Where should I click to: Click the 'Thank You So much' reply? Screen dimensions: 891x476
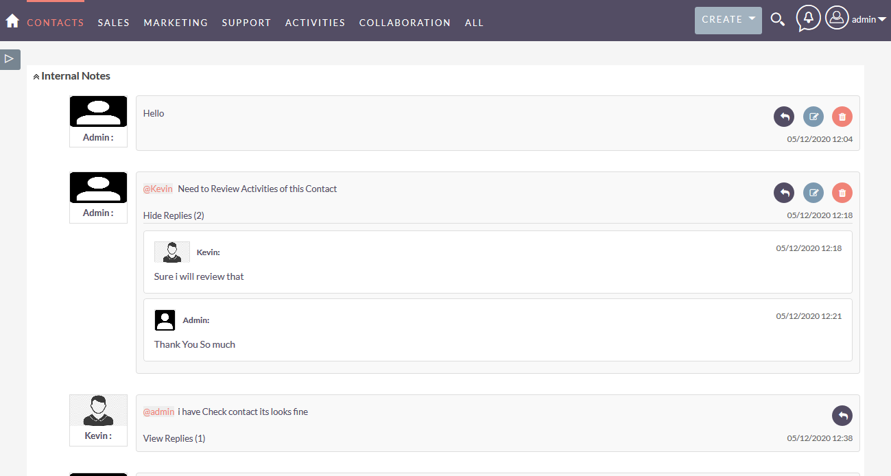pyautogui.click(x=195, y=344)
